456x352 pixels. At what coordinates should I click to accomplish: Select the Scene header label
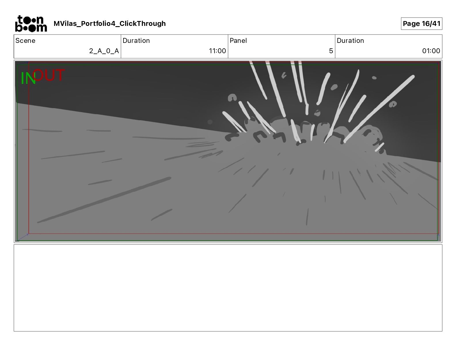pyautogui.click(x=25, y=41)
